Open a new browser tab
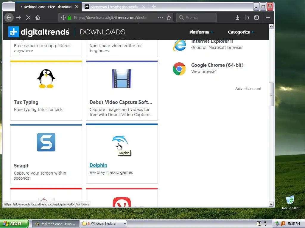The width and height of the screenshot is (305, 228). [x=154, y=7]
